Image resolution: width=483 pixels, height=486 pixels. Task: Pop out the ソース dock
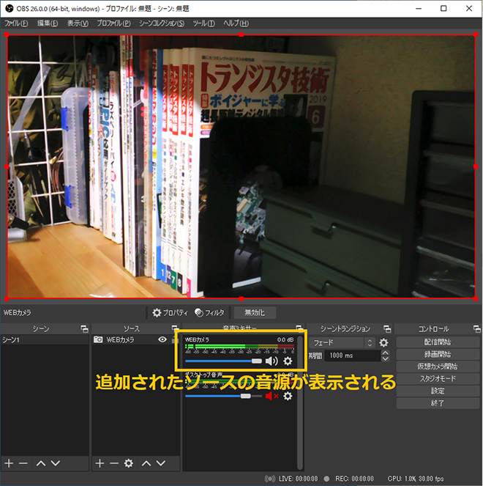[x=175, y=328]
